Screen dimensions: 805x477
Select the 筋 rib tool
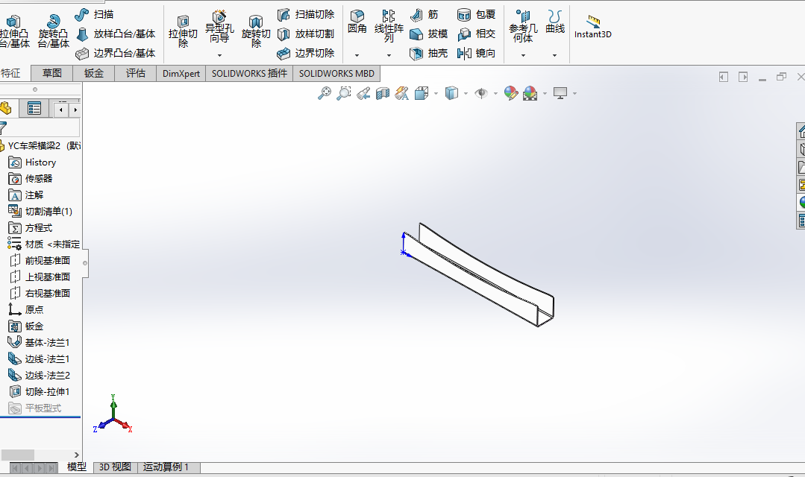click(425, 14)
